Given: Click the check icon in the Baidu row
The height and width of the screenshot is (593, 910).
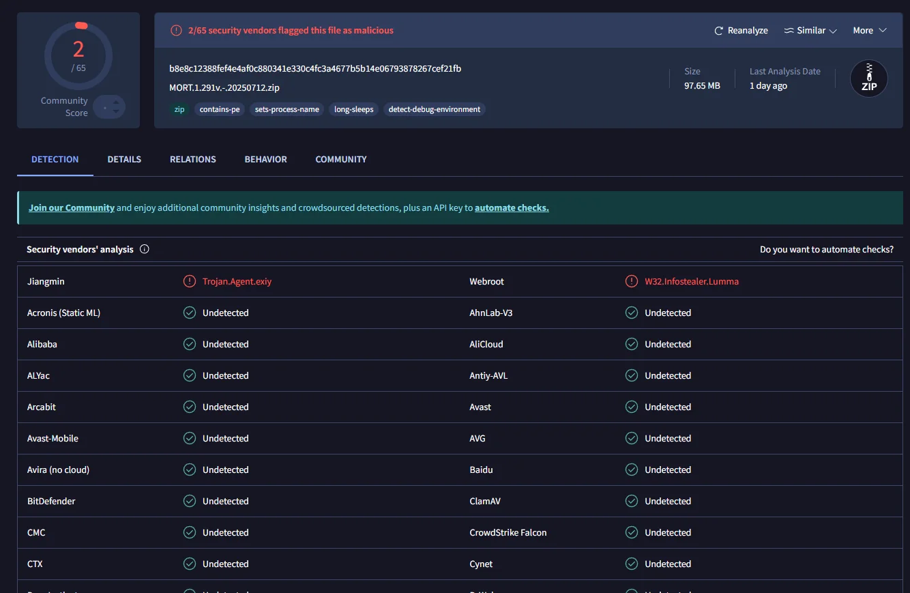Looking at the screenshot, I should point(632,469).
